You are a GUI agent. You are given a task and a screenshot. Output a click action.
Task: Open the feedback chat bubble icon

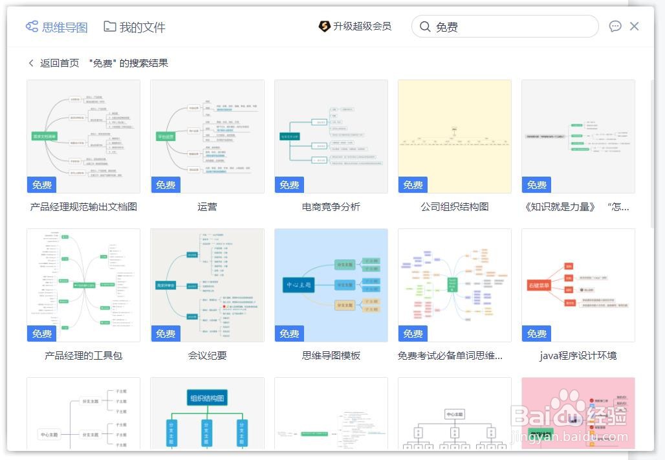[615, 27]
